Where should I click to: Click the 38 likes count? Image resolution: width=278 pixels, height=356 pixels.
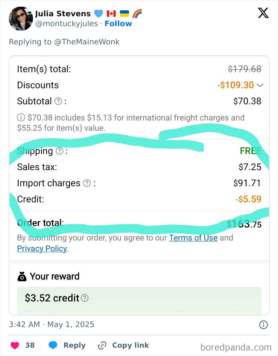29,345
